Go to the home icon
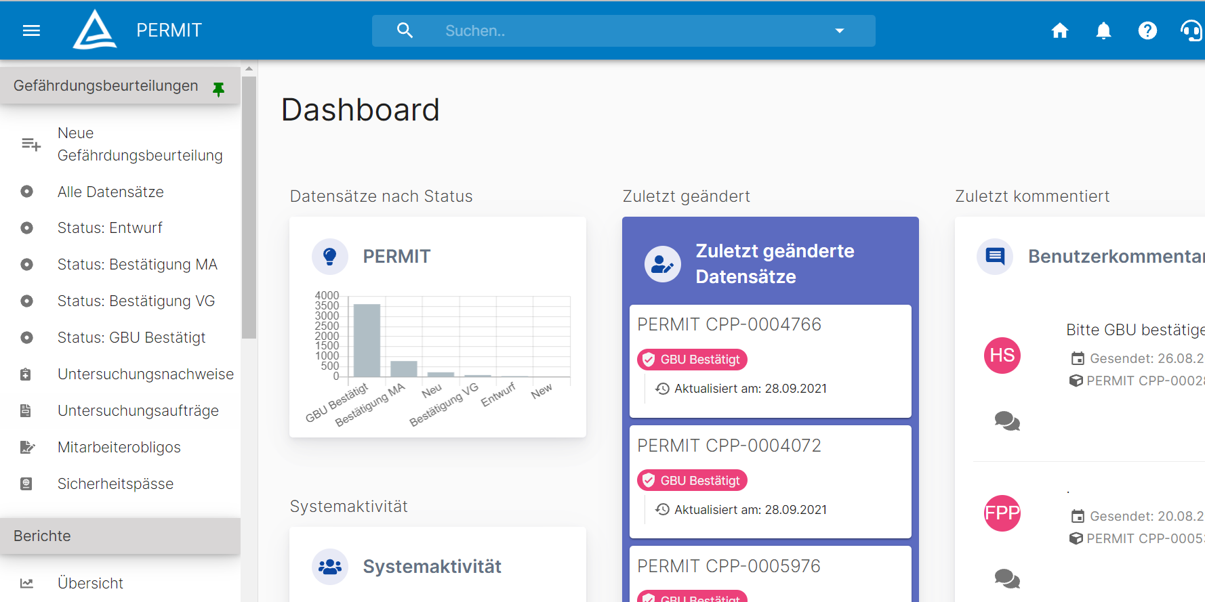The image size is (1205, 602). tap(1060, 30)
